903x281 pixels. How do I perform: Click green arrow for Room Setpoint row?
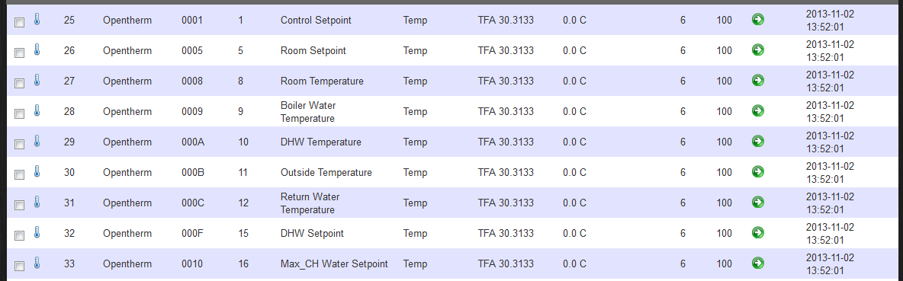pos(758,50)
